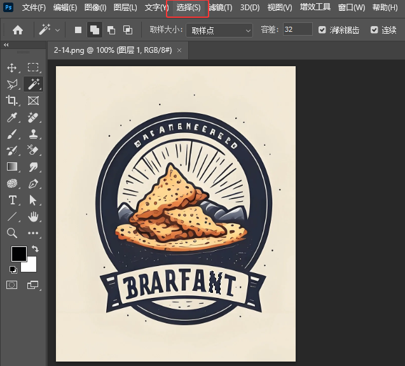
Task: Choose Add to Selection mode
Action: coord(95,30)
